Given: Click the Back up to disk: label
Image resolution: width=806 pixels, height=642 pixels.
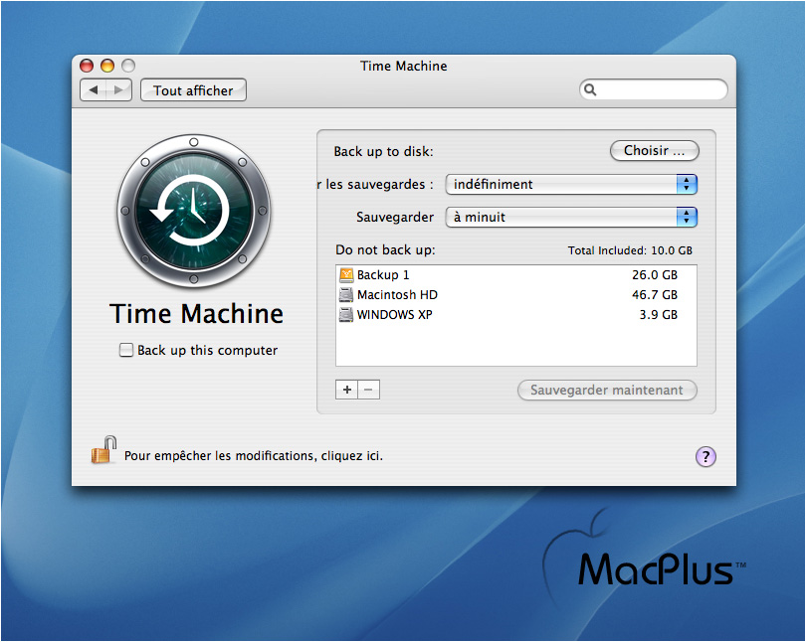Looking at the screenshot, I should tap(383, 151).
